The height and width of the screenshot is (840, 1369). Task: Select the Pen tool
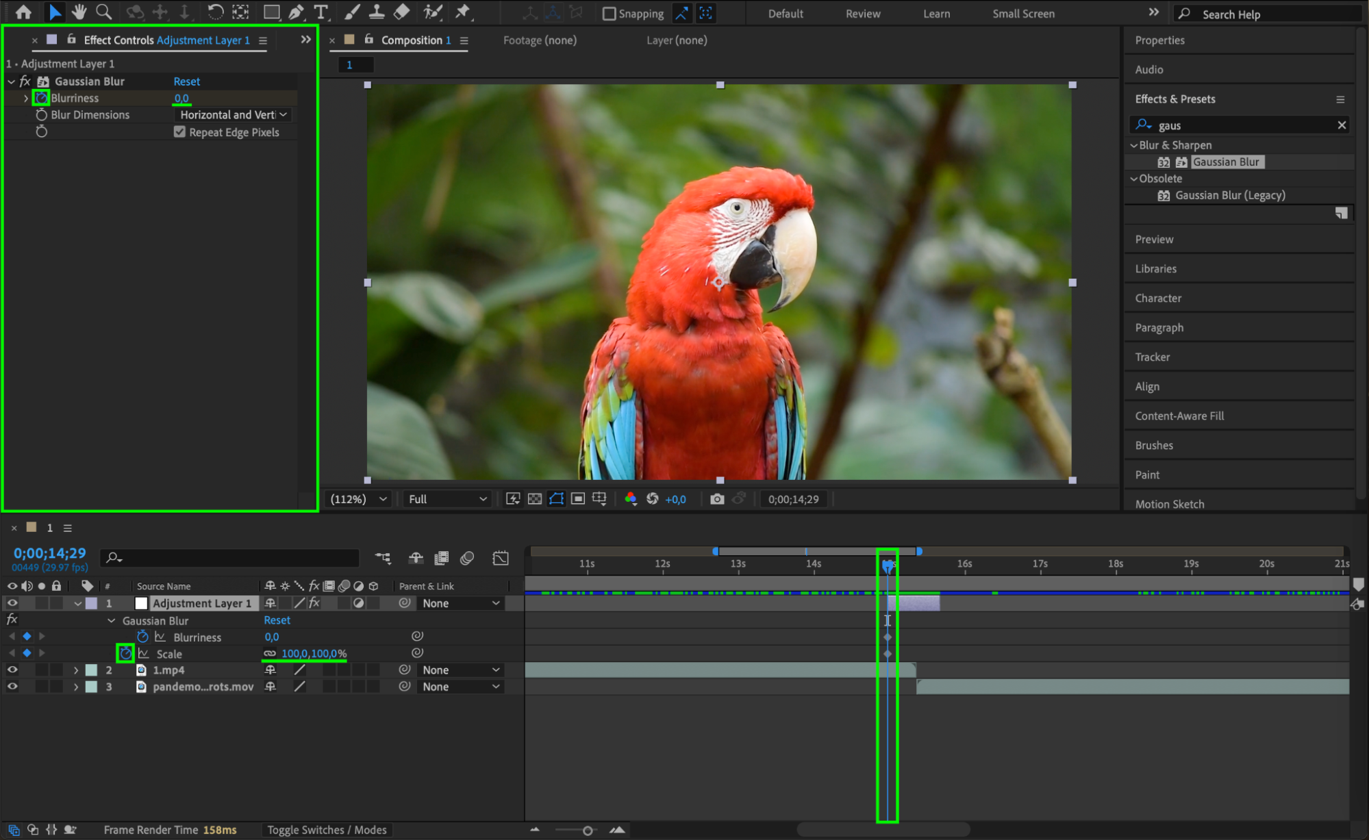(296, 12)
